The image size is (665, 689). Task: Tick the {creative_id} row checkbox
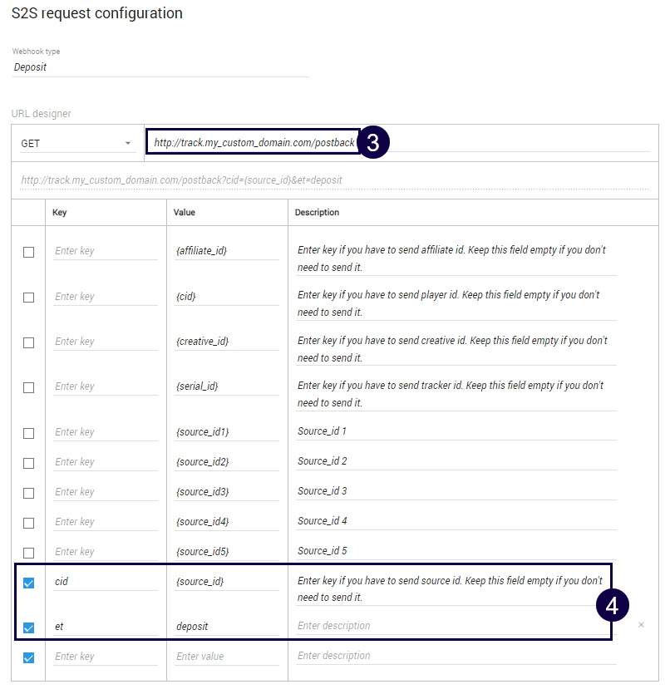[x=28, y=342]
